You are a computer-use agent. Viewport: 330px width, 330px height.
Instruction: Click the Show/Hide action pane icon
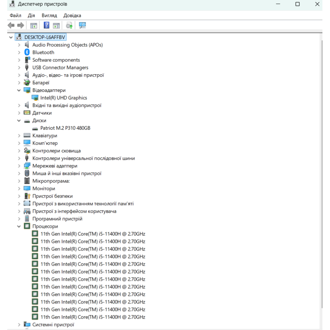56,25
